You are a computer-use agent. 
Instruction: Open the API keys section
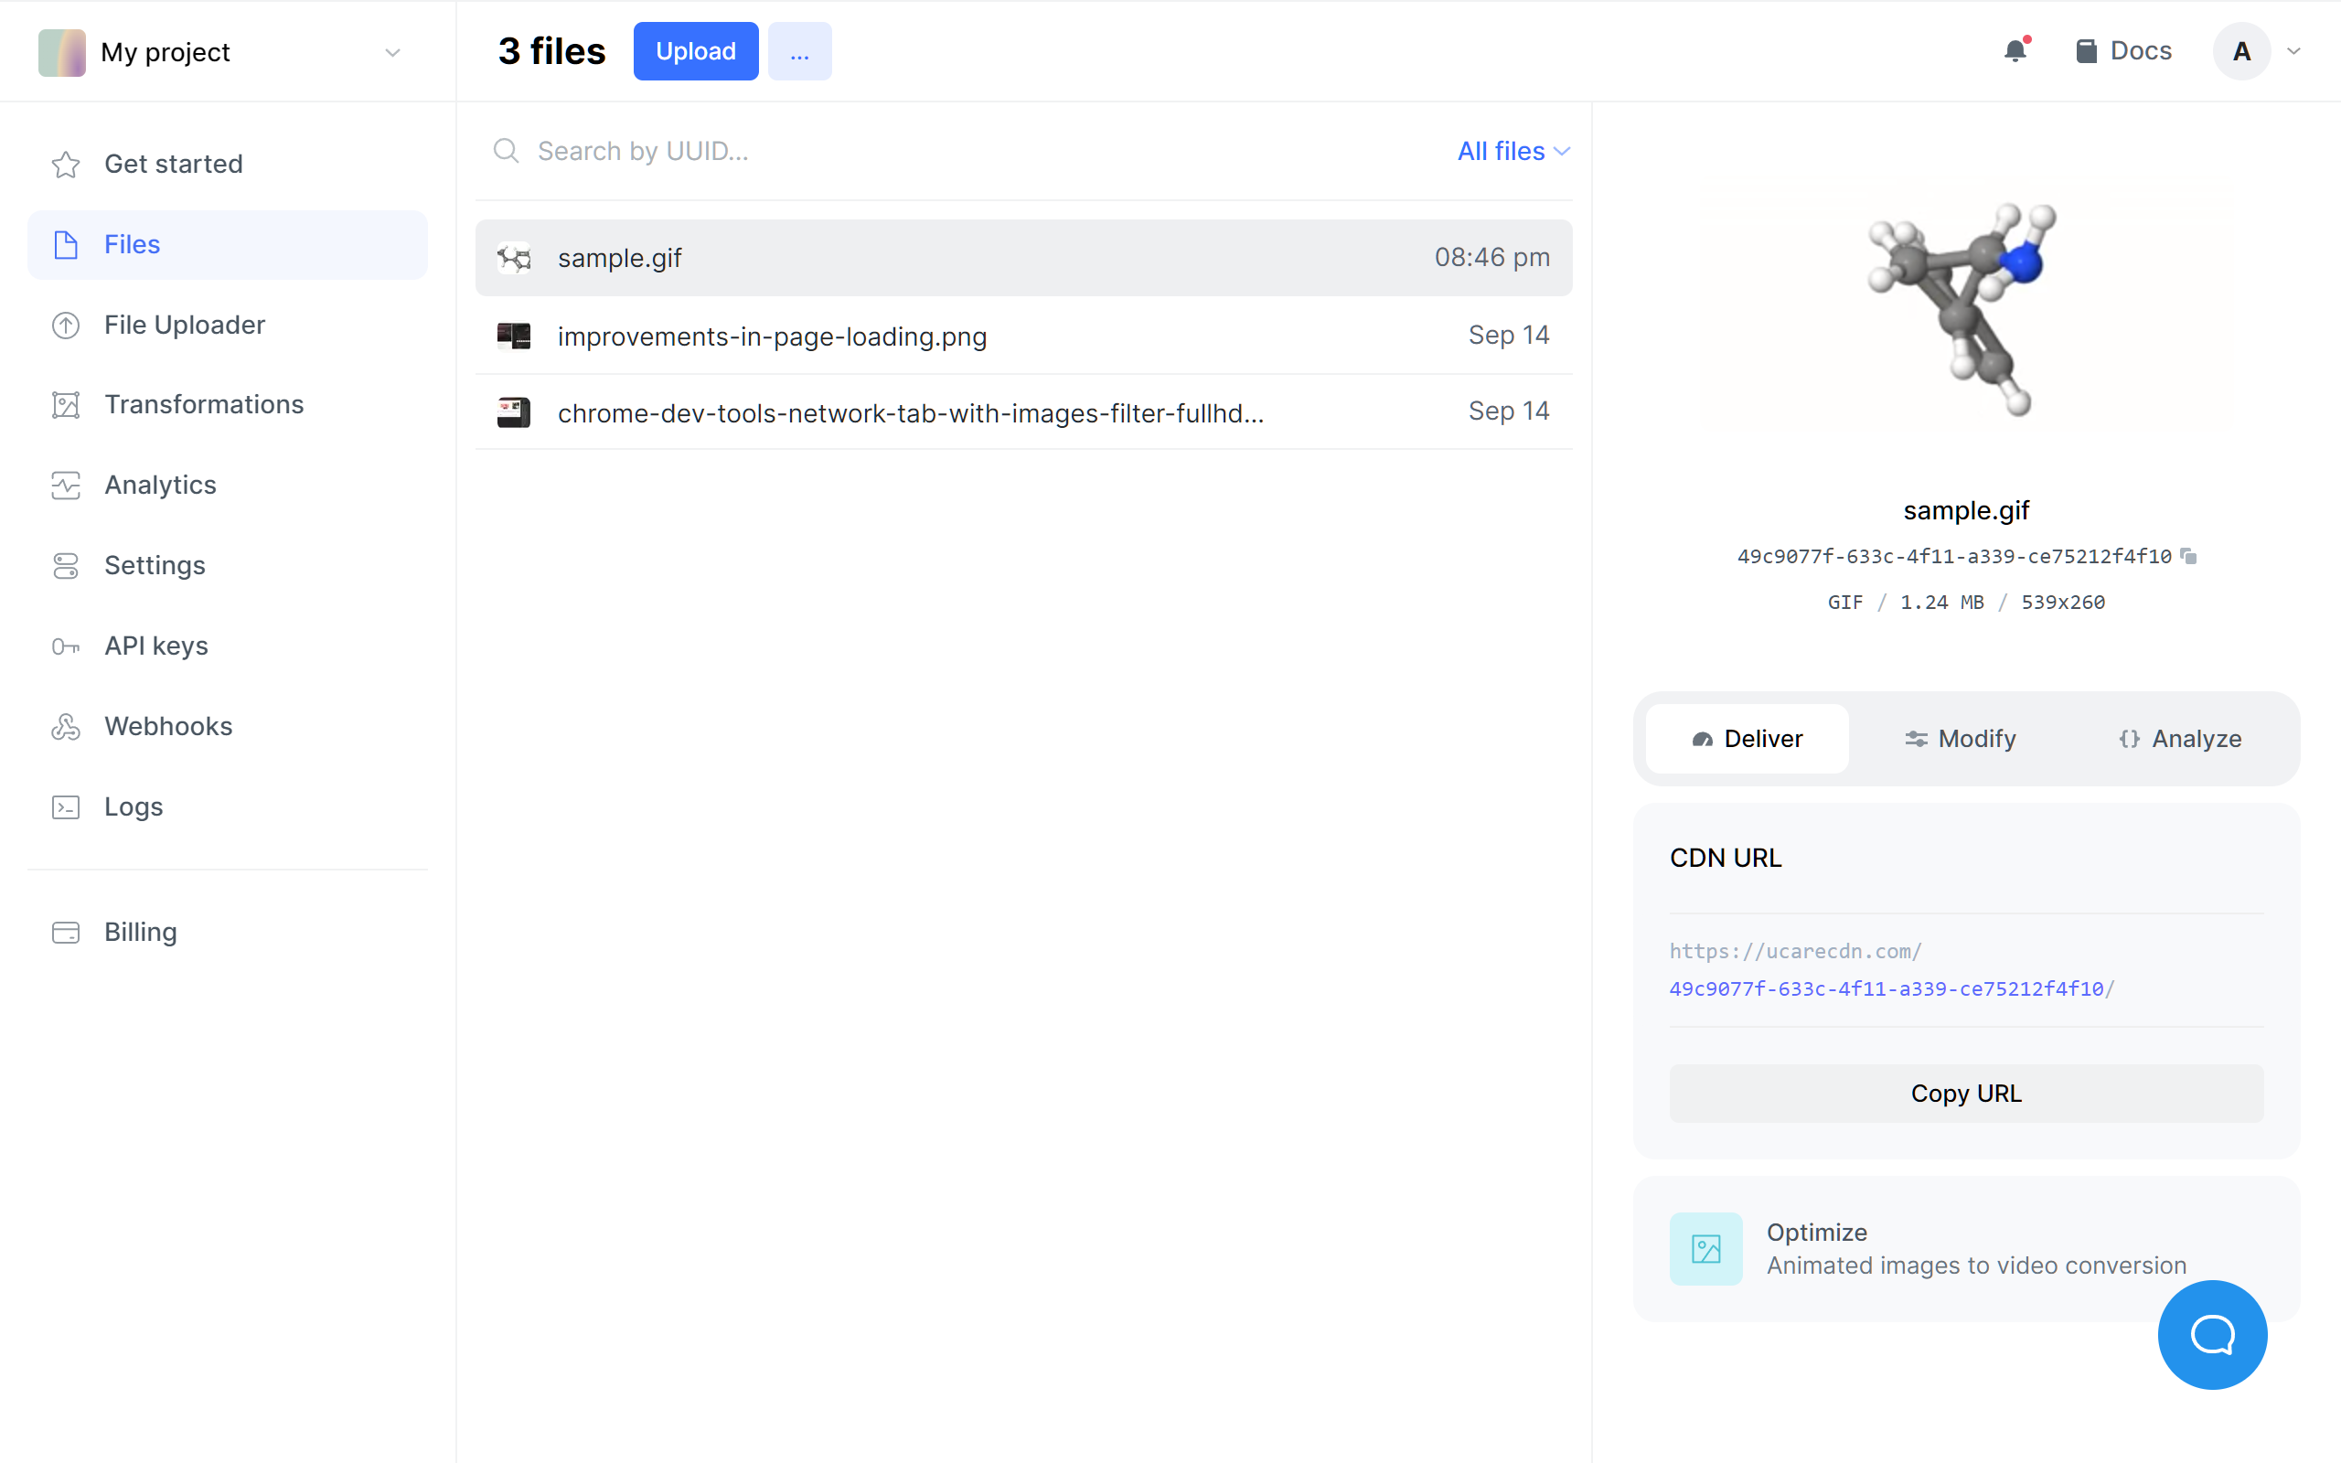(155, 646)
